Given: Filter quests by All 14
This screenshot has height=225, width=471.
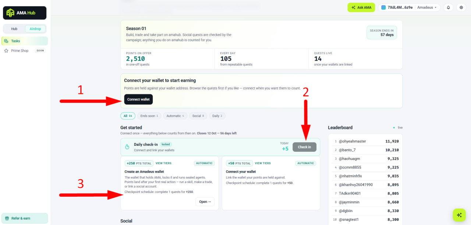Looking at the screenshot, I should click(x=128, y=116).
